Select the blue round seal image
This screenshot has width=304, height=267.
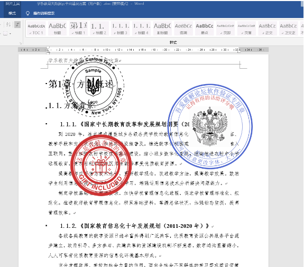[210, 126]
